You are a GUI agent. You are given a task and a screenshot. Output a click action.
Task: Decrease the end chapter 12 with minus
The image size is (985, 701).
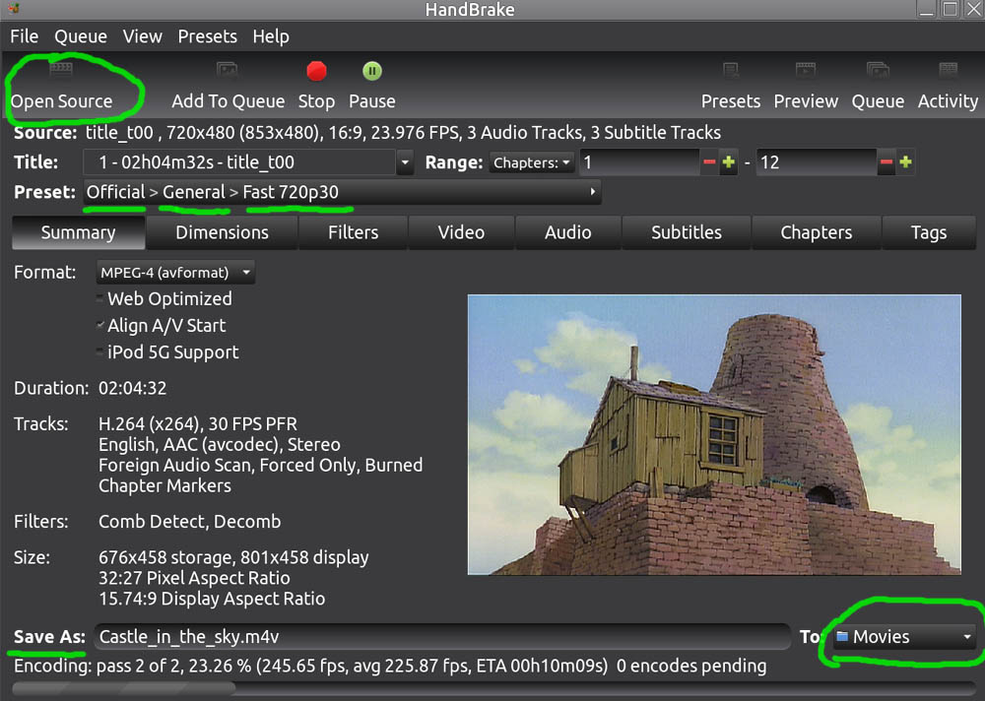(886, 162)
